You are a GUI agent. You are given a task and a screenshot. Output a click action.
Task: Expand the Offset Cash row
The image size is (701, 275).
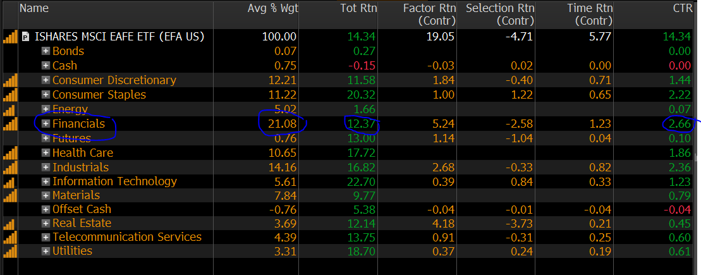pyautogui.click(x=45, y=209)
